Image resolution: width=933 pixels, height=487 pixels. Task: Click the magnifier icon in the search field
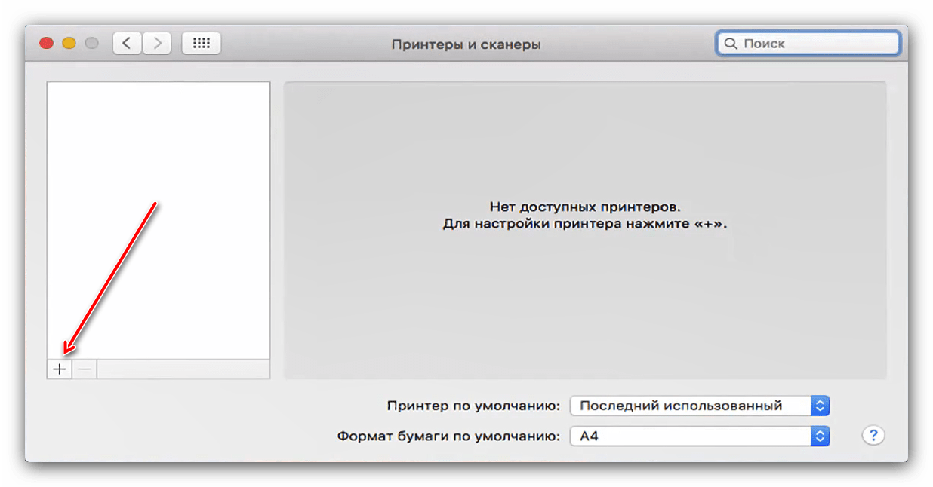coord(730,44)
